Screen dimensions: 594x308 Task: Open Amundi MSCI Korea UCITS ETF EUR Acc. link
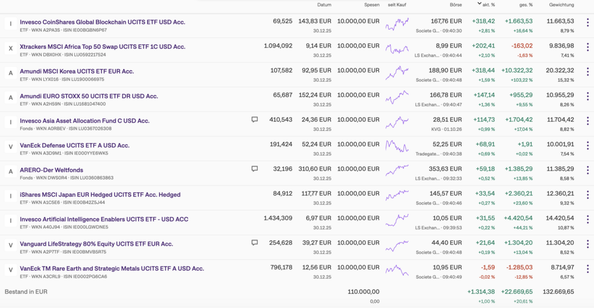(77, 71)
